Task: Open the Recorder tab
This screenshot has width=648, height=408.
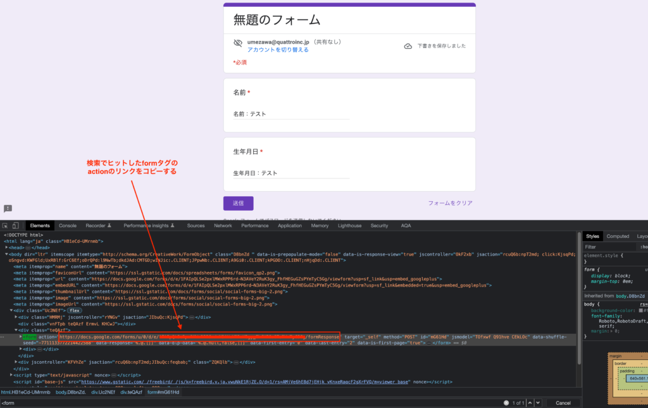Action: coord(98,225)
